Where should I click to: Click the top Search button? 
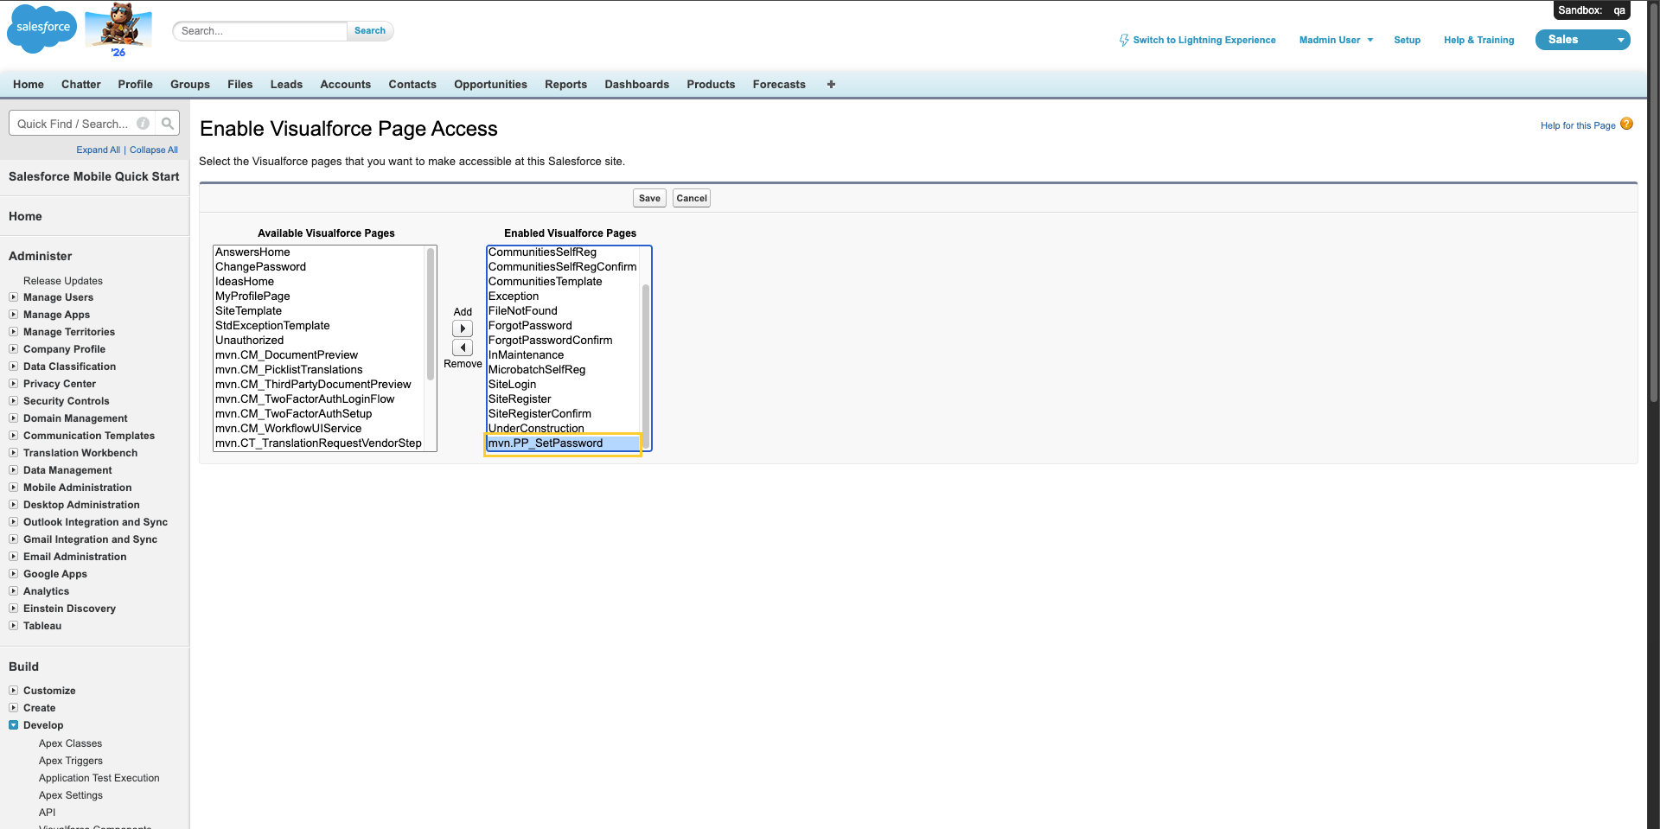(x=370, y=31)
